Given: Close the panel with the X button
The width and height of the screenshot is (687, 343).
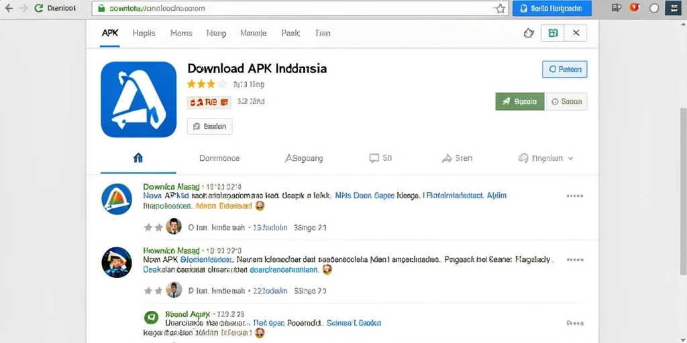Looking at the screenshot, I should pos(576,33).
